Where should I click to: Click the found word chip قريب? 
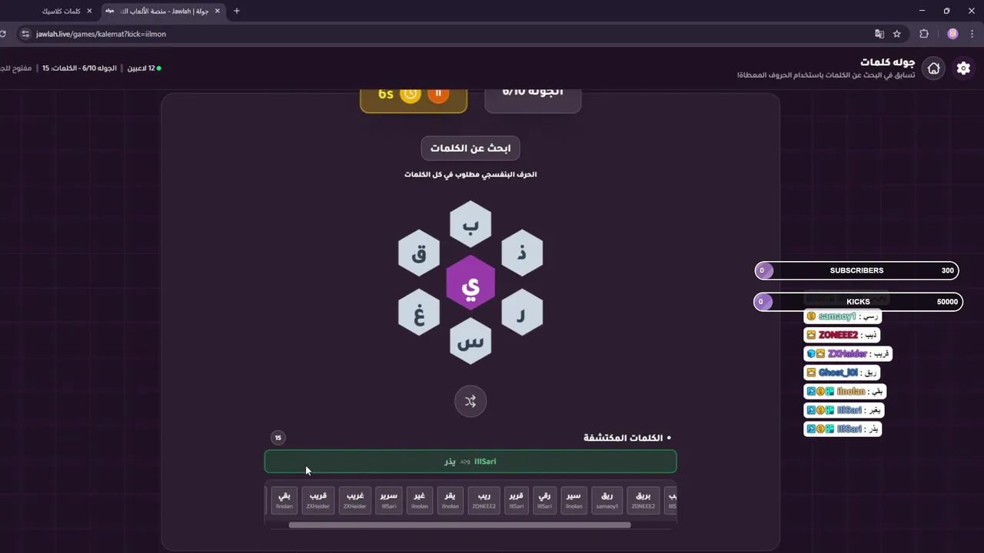(317, 500)
